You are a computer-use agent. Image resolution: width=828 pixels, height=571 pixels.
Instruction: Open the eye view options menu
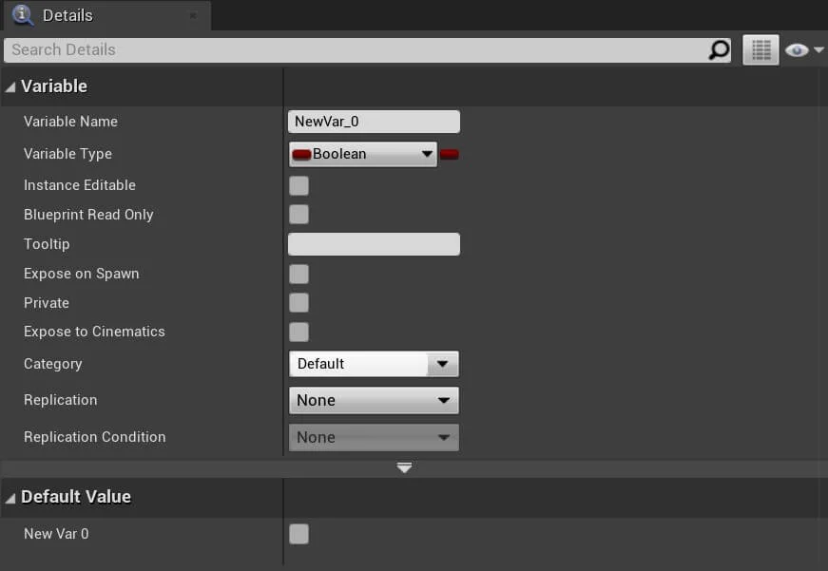(x=803, y=50)
